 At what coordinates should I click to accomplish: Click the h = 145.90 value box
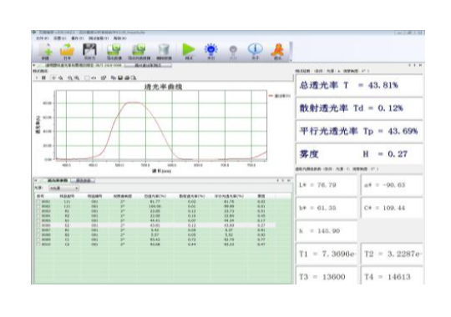click(x=327, y=231)
